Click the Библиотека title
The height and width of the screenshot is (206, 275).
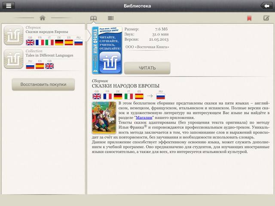pos(137,6)
